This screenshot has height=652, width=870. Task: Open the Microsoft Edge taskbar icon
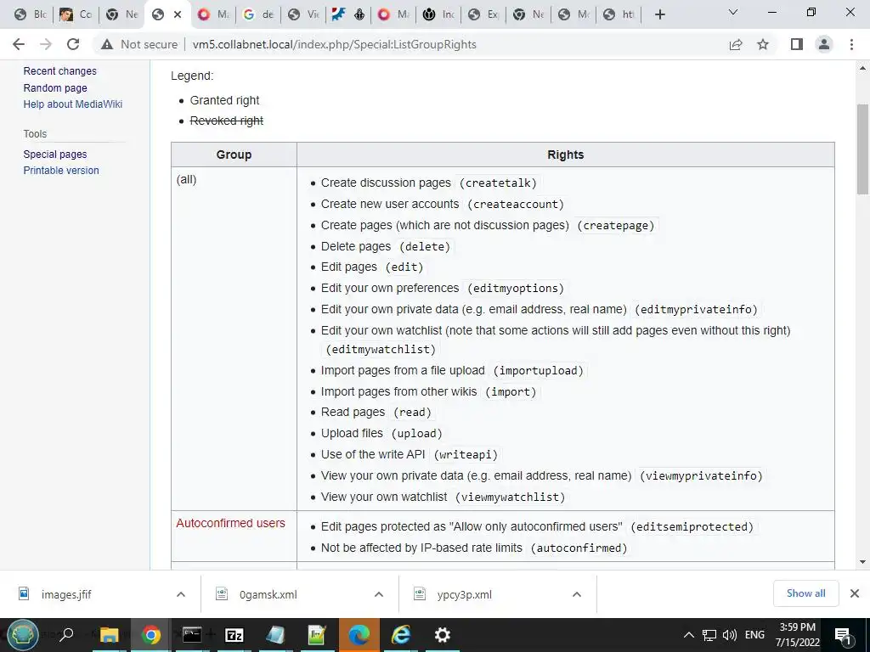[359, 635]
